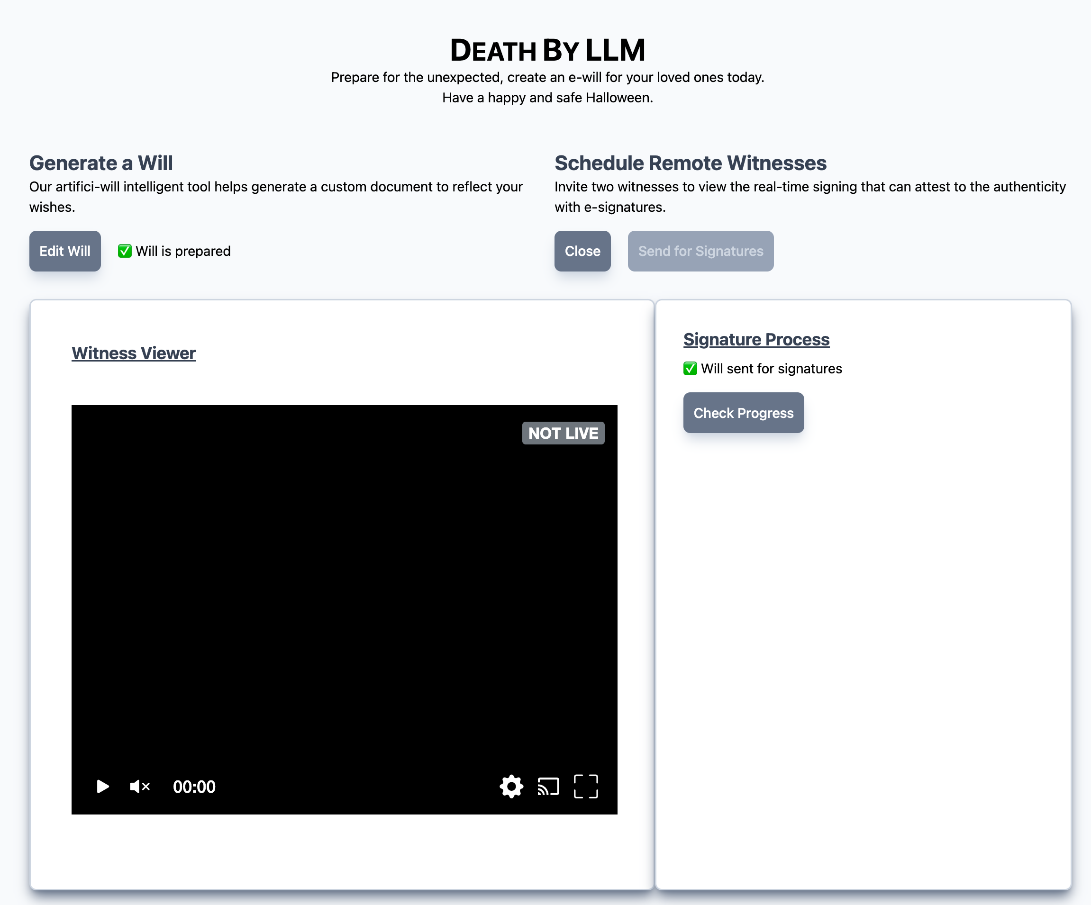Click the Will sent for signatures checkmark
1091x905 pixels.
coord(690,368)
